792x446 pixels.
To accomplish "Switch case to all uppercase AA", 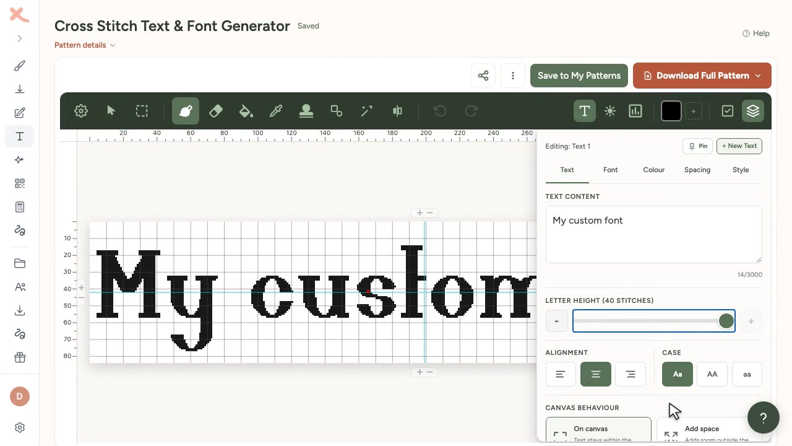I will pyautogui.click(x=712, y=374).
